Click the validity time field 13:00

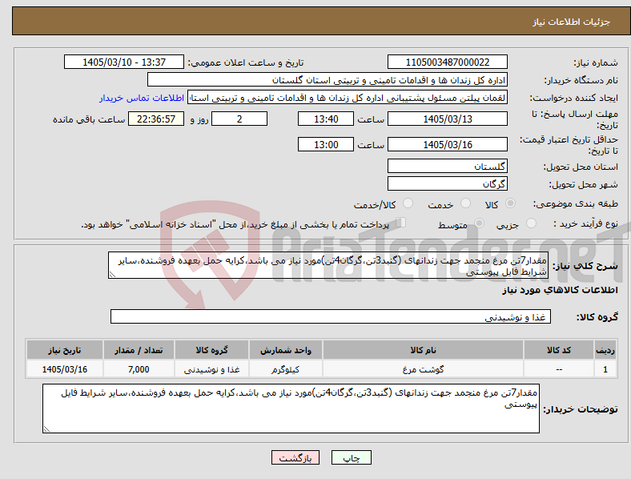[326, 144]
